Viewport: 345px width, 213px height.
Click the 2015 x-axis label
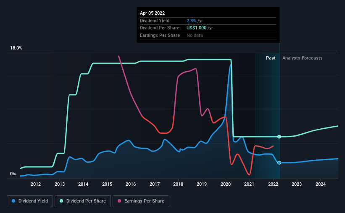click(x=107, y=184)
